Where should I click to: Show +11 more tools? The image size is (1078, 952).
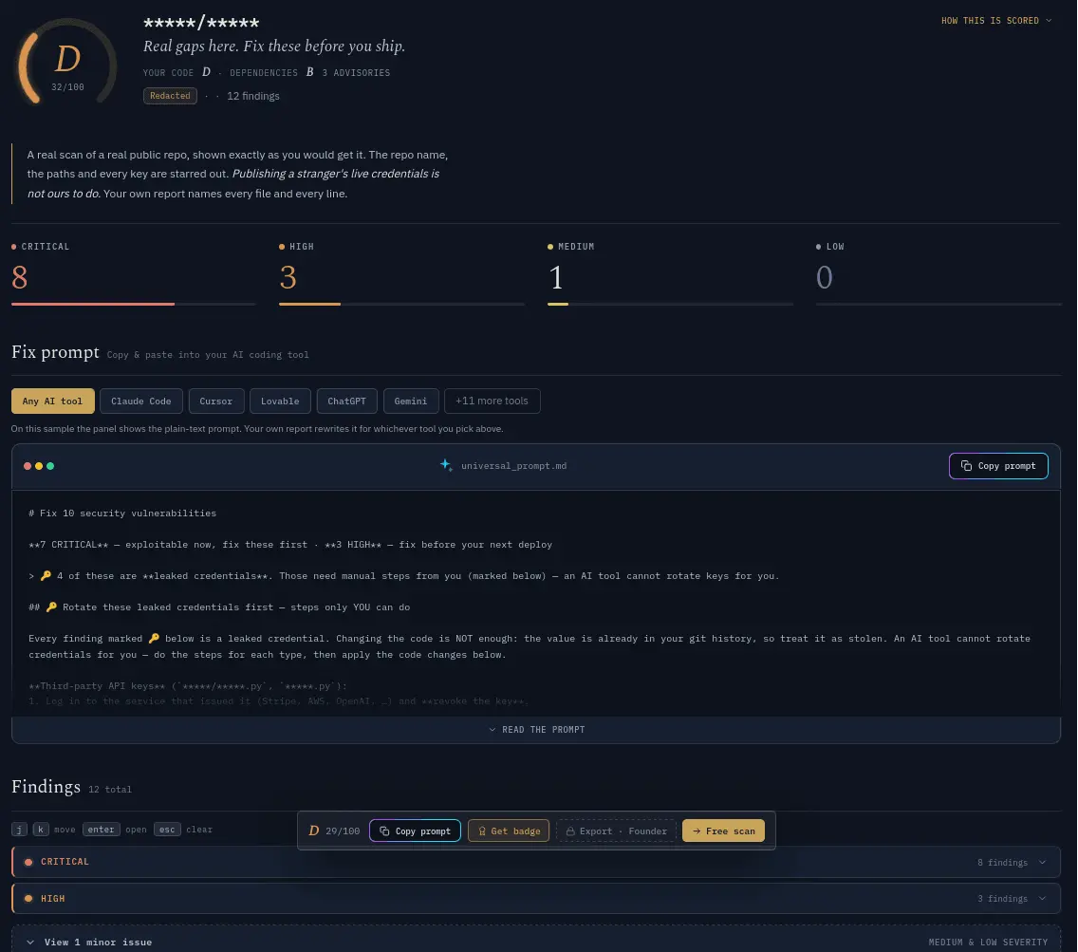pos(492,401)
